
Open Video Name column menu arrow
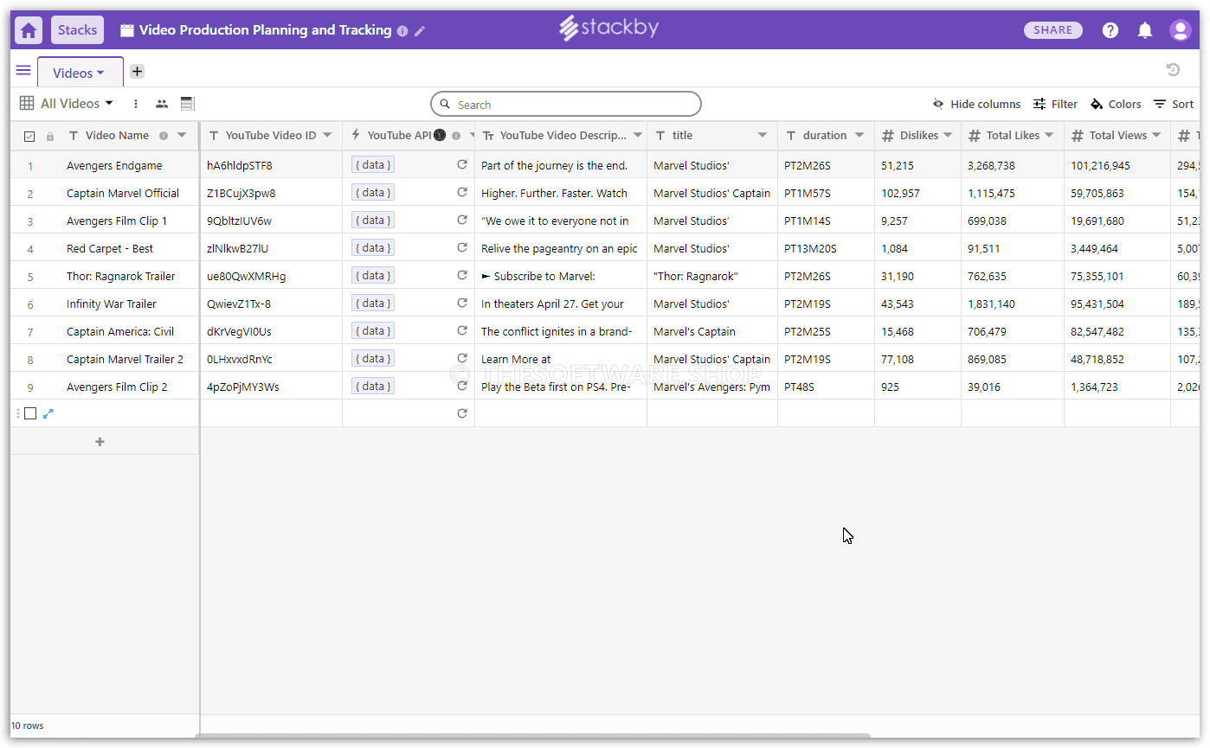pyautogui.click(x=182, y=135)
